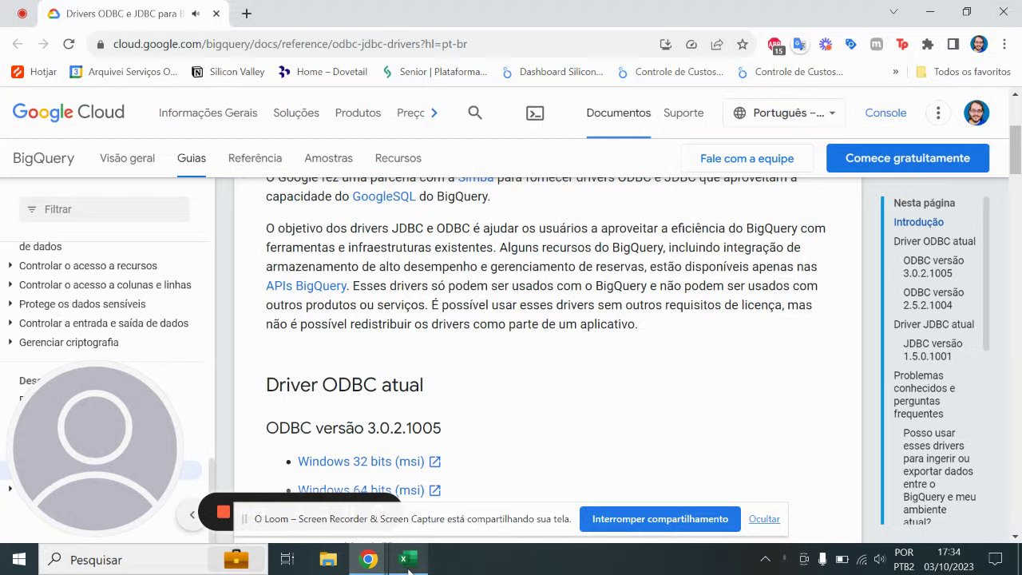Open the Produtos menu
Image resolution: width=1022 pixels, height=575 pixels.
[358, 113]
